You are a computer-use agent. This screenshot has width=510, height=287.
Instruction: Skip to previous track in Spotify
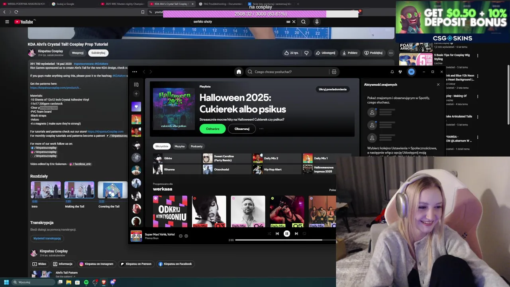click(x=277, y=234)
